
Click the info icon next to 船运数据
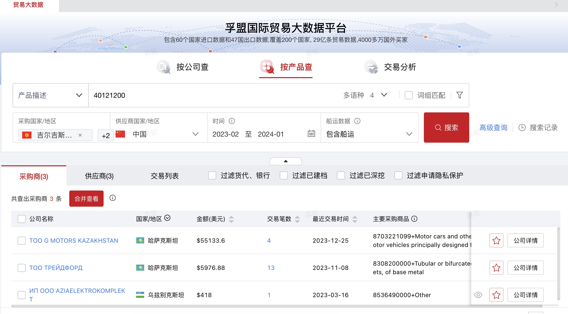(357, 121)
